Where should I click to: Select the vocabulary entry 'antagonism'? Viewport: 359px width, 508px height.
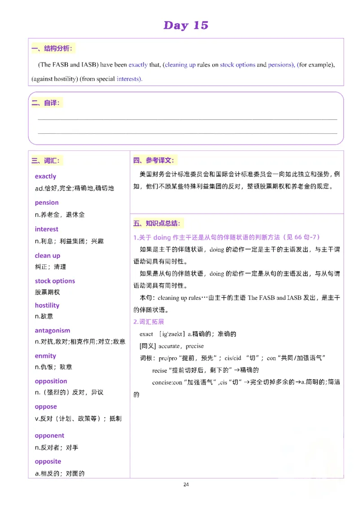[52, 330]
